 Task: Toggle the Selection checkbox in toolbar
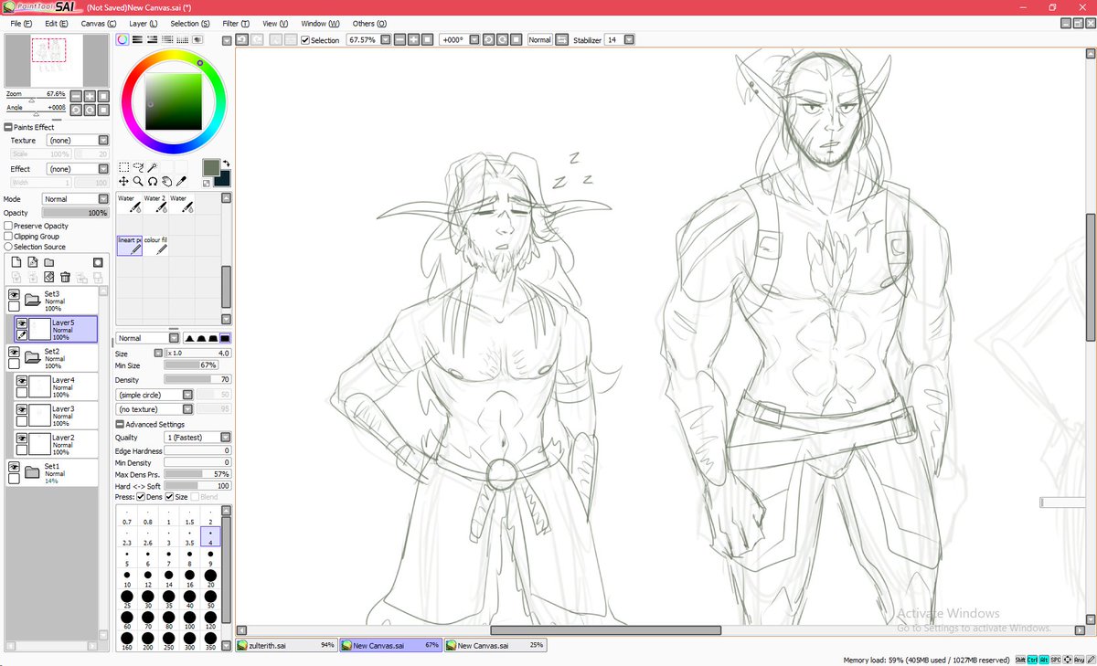tap(305, 40)
